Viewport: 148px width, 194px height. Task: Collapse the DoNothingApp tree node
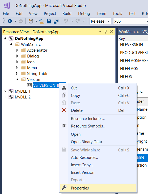point(5,39)
